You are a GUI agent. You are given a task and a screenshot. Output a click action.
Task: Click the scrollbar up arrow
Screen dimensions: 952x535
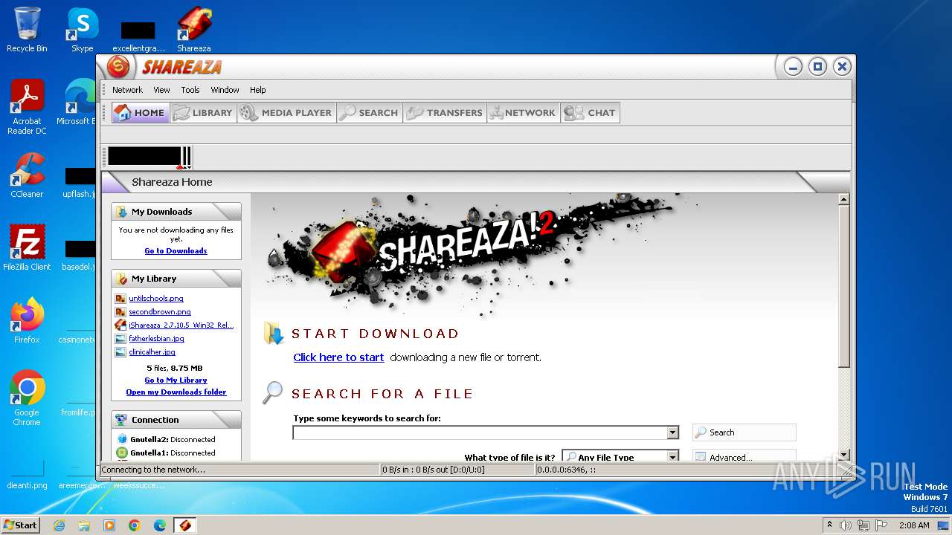(x=843, y=199)
